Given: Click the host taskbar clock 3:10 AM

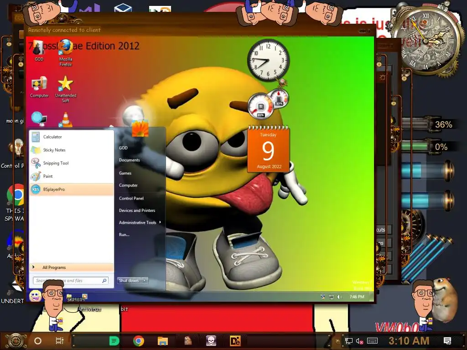Looking at the screenshot, I should (x=409, y=341).
